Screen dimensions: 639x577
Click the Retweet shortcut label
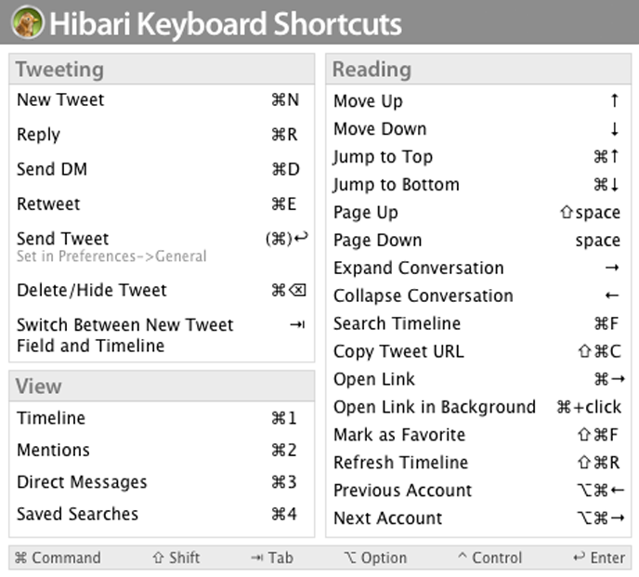pyautogui.click(x=48, y=204)
